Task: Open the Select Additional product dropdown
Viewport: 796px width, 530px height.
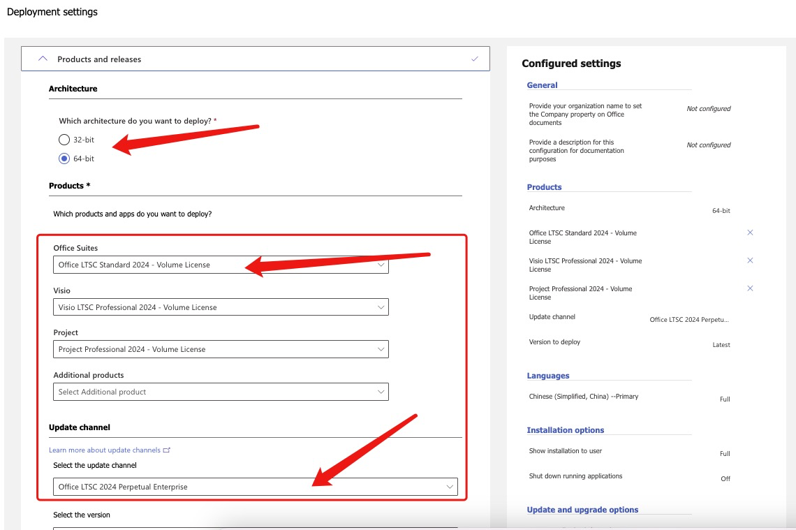Action: coord(221,392)
